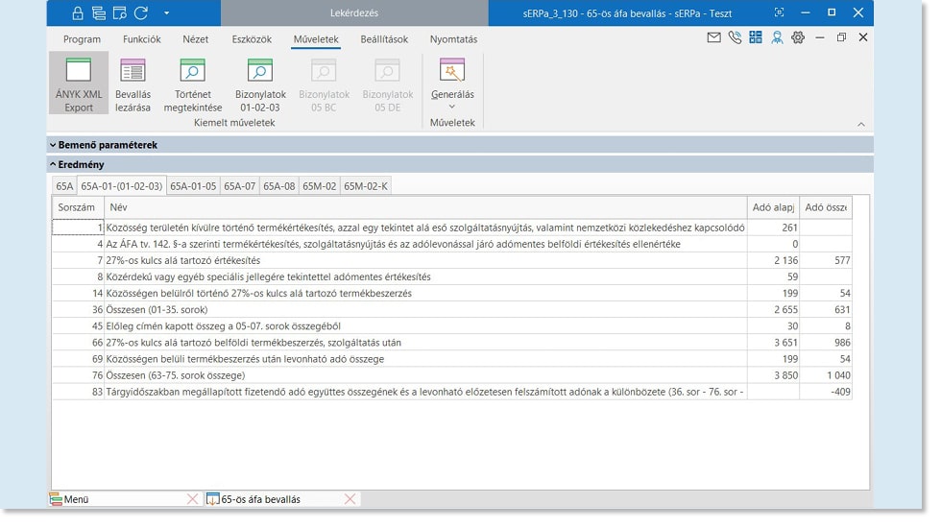The image size is (941, 528).
Task: Click the screen capture icon in title bar
Action: (779, 12)
